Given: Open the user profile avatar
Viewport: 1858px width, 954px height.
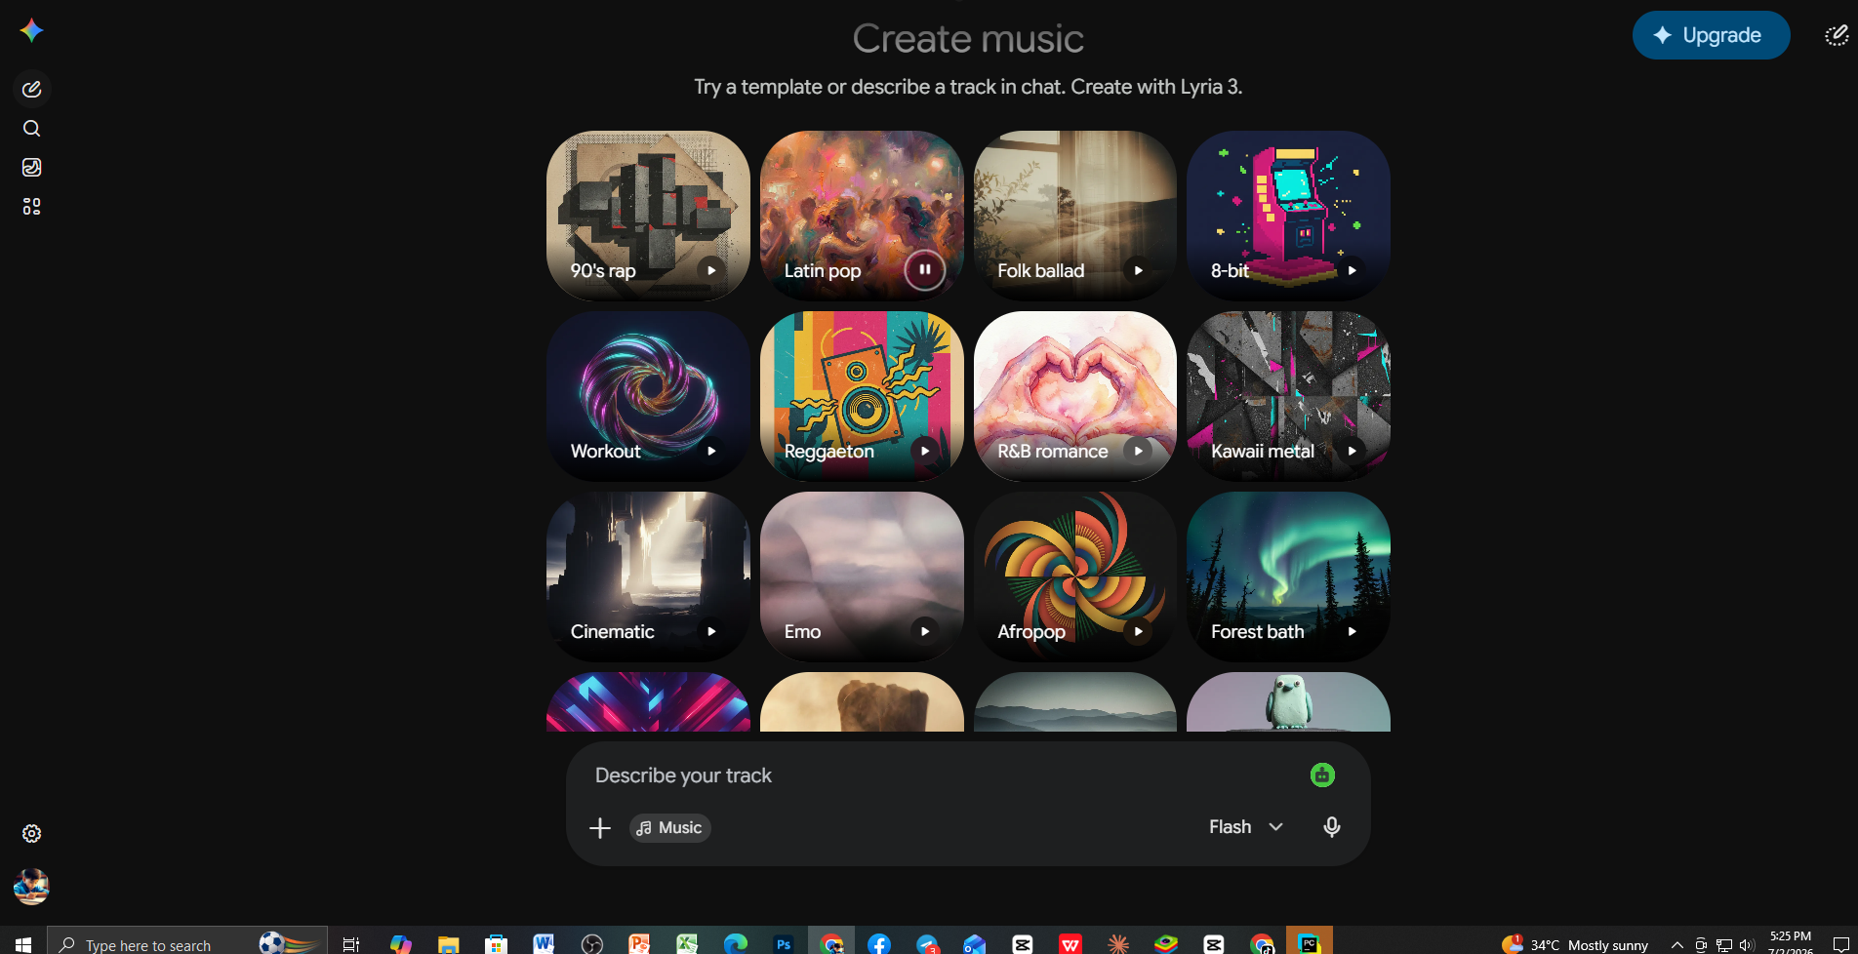Looking at the screenshot, I should [31, 887].
